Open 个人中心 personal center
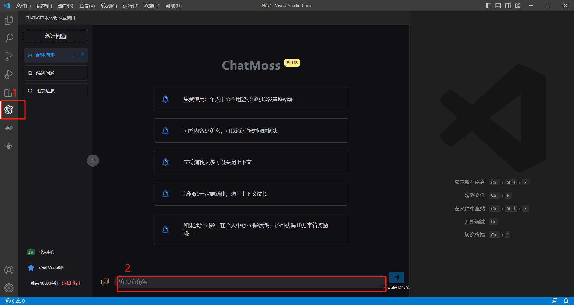This screenshot has width=574, height=305. pos(47,252)
